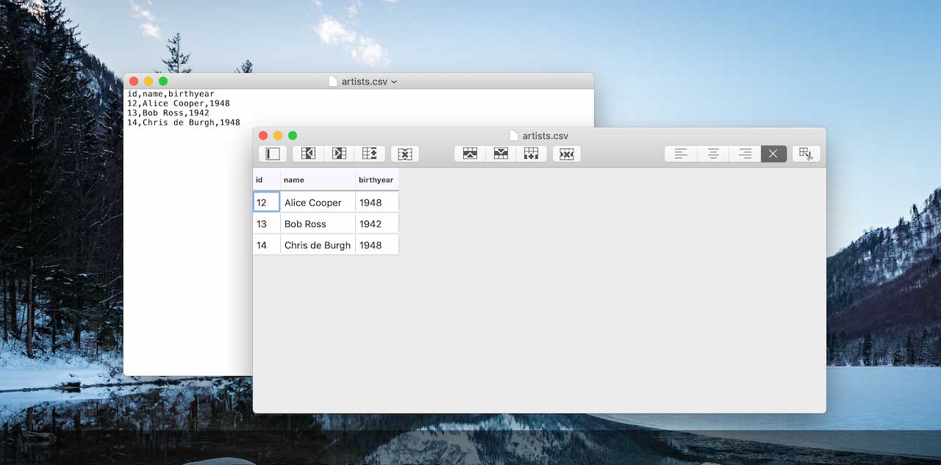Select the cell containing Bob Ross
The image size is (941, 465).
(317, 223)
